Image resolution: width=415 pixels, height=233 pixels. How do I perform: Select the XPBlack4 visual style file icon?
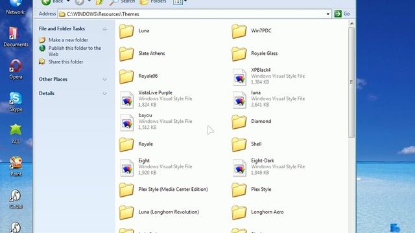pos(239,78)
